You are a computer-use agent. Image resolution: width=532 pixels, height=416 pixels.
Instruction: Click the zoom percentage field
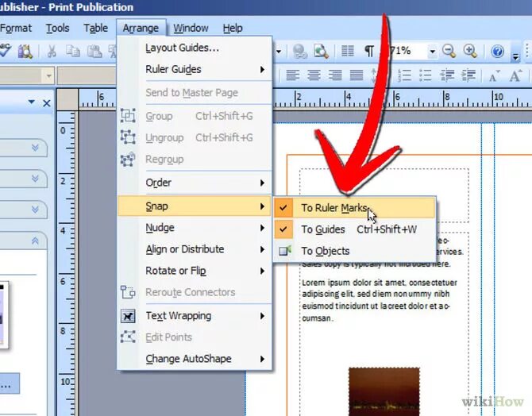click(407, 52)
